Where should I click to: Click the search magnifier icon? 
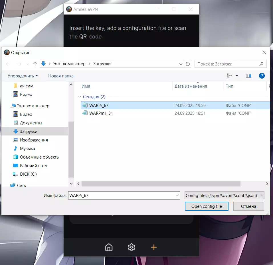point(261,64)
